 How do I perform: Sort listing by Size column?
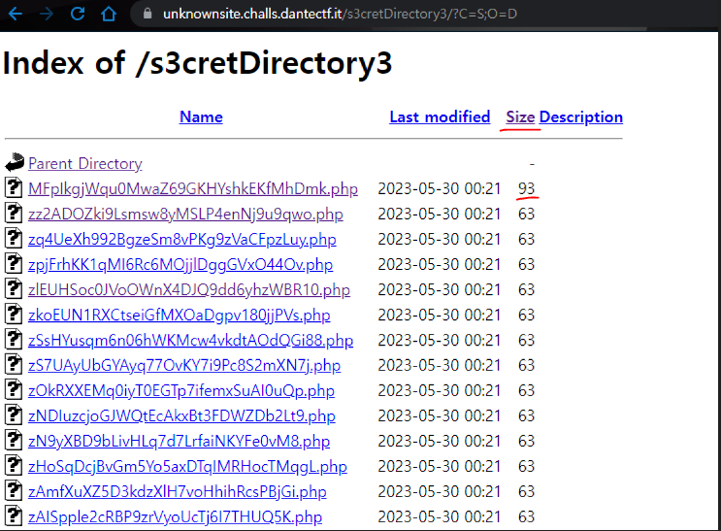coord(520,116)
